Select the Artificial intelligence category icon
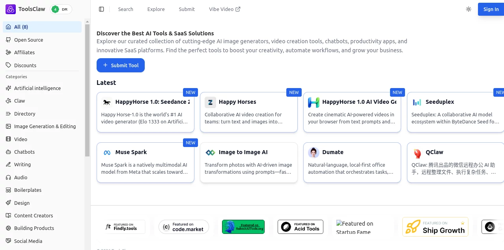This screenshot has width=504, height=250. (7, 88)
